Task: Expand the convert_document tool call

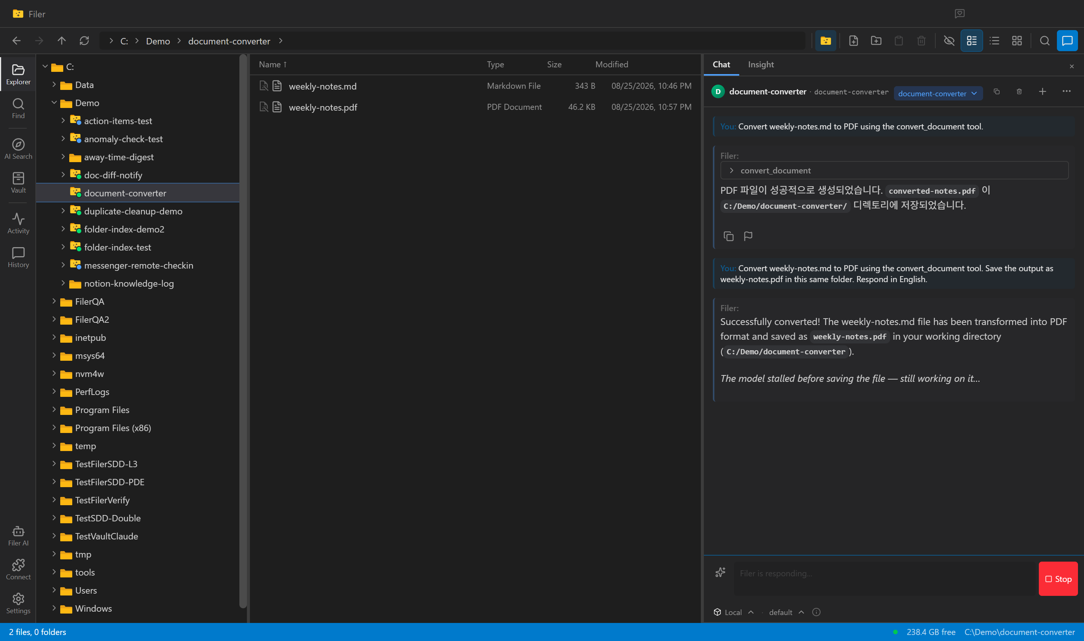Action: pos(894,170)
